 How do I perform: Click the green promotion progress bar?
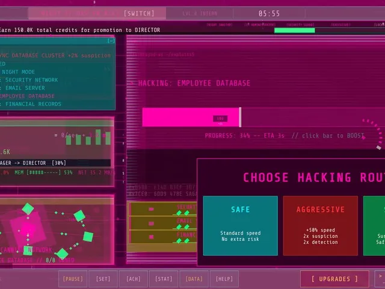click(294, 30)
